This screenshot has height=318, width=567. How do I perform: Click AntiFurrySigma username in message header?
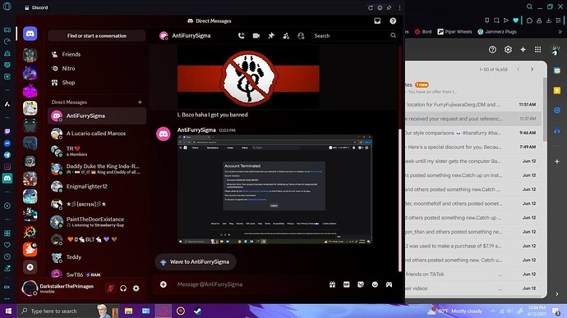196,129
